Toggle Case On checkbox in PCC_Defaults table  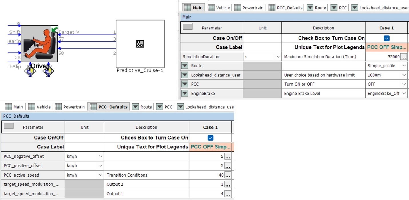click(211, 138)
